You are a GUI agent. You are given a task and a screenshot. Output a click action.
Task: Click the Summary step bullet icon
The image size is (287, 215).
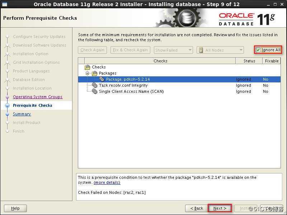(x=7, y=114)
